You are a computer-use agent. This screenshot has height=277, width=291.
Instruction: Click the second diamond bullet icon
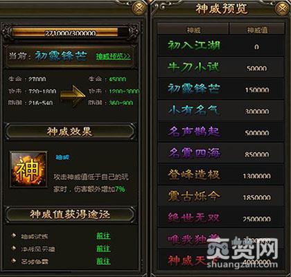pos(14,248)
